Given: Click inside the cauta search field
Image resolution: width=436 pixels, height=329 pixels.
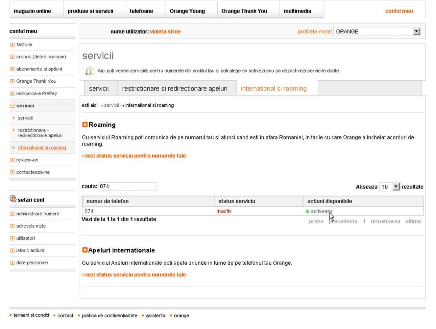Looking at the screenshot, I should (x=128, y=186).
